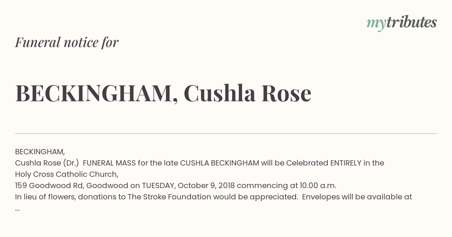The image size is (452, 237).
Task: Click the "Funeral notice for" subtitle
Action: (x=67, y=43)
